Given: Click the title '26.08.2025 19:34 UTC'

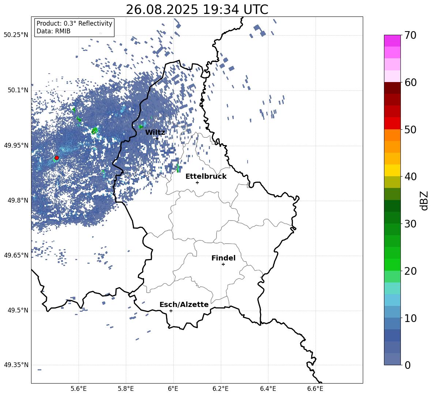Looking at the screenshot, I should pos(197,10).
